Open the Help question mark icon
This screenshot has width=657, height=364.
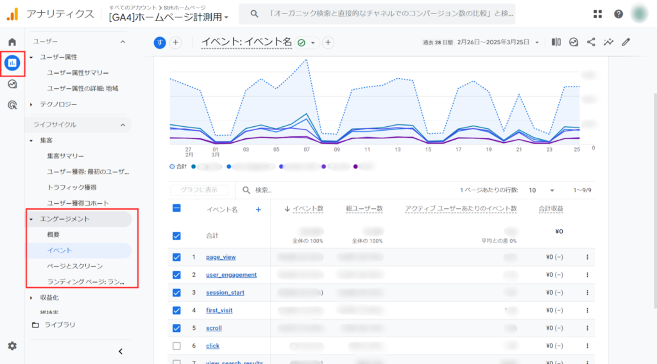[619, 14]
